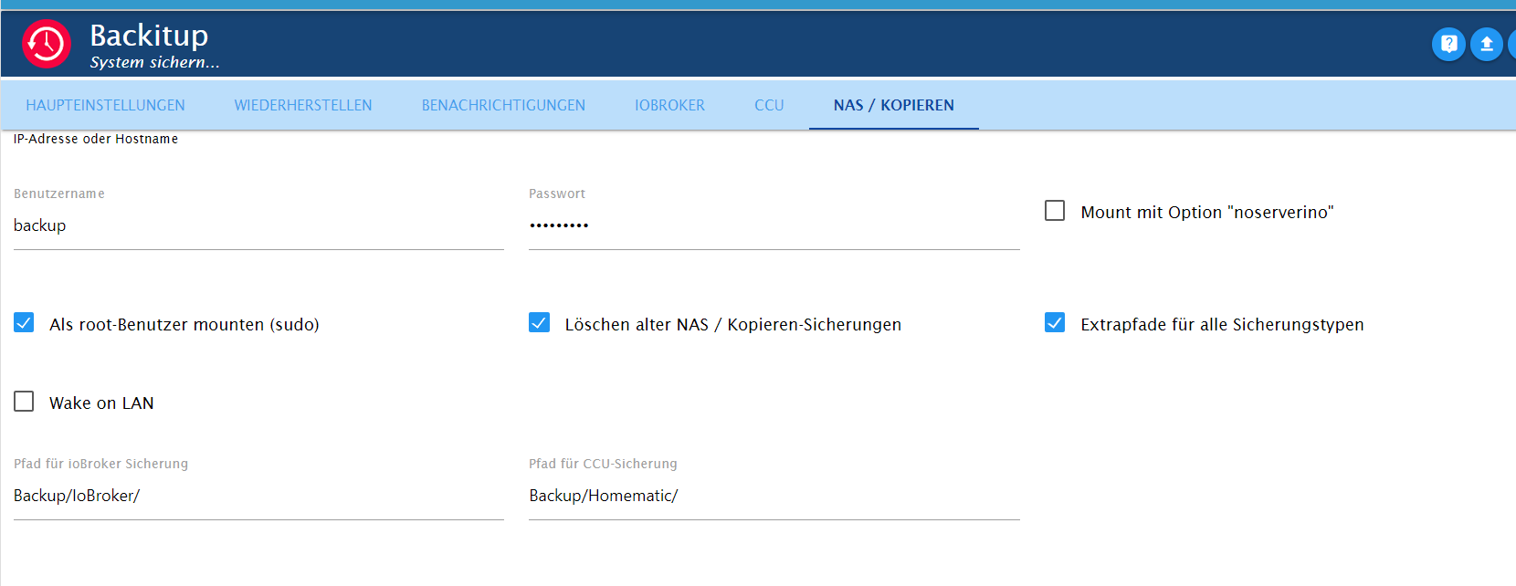Click the upload arrow icon in header

tap(1487, 44)
